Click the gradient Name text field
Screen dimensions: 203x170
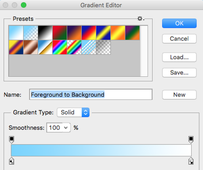coord(91,94)
